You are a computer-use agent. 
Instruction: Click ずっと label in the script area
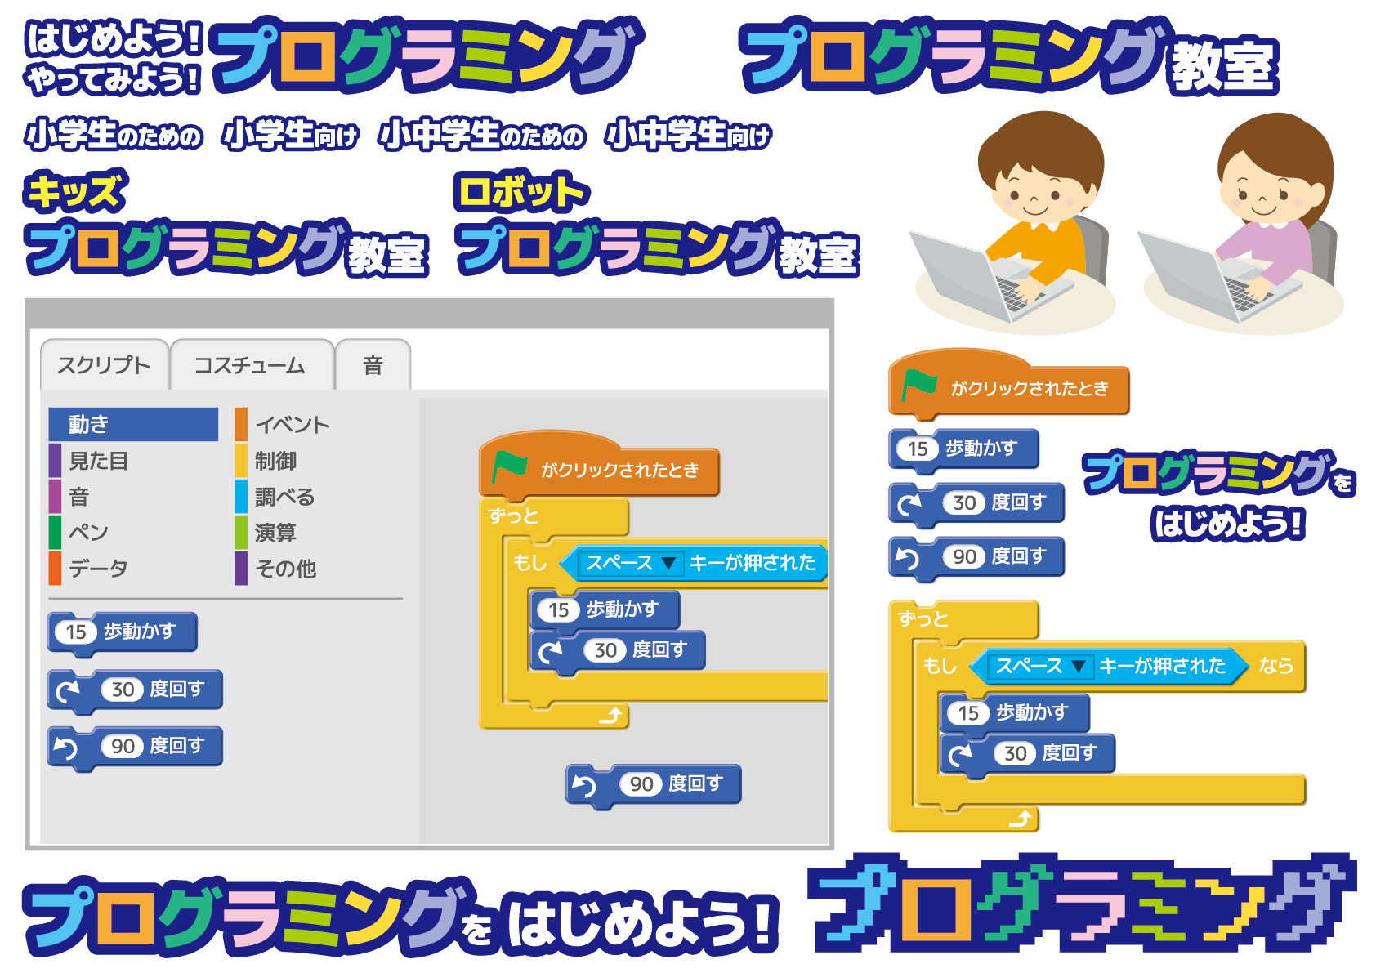tap(514, 516)
